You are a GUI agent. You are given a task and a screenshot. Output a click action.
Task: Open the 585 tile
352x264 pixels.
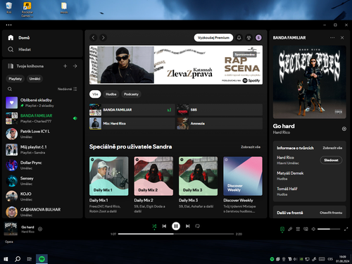pyautogui.click(x=220, y=110)
